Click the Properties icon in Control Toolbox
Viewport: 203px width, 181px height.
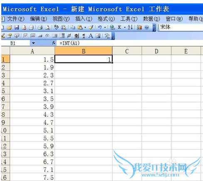pos(10,36)
